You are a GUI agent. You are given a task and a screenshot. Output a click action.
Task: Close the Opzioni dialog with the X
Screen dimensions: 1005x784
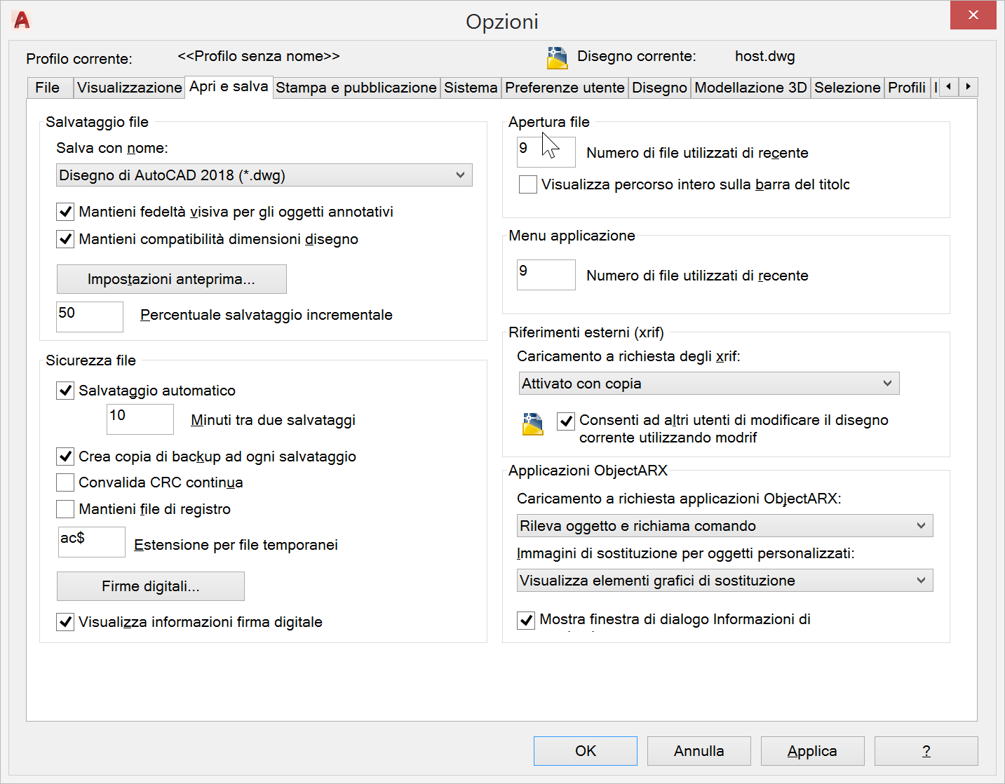(x=973, y=15)
